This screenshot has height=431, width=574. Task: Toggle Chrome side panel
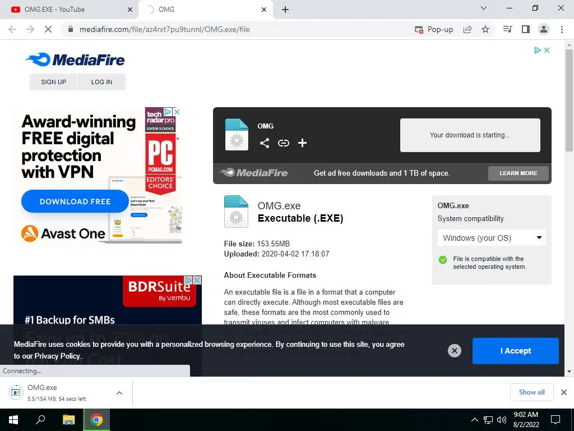pos(526,29)
